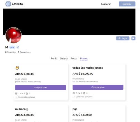This screenshot has height=122, width=140.
Task: Click the share icon beside Arte
Action: click(18, 47)
